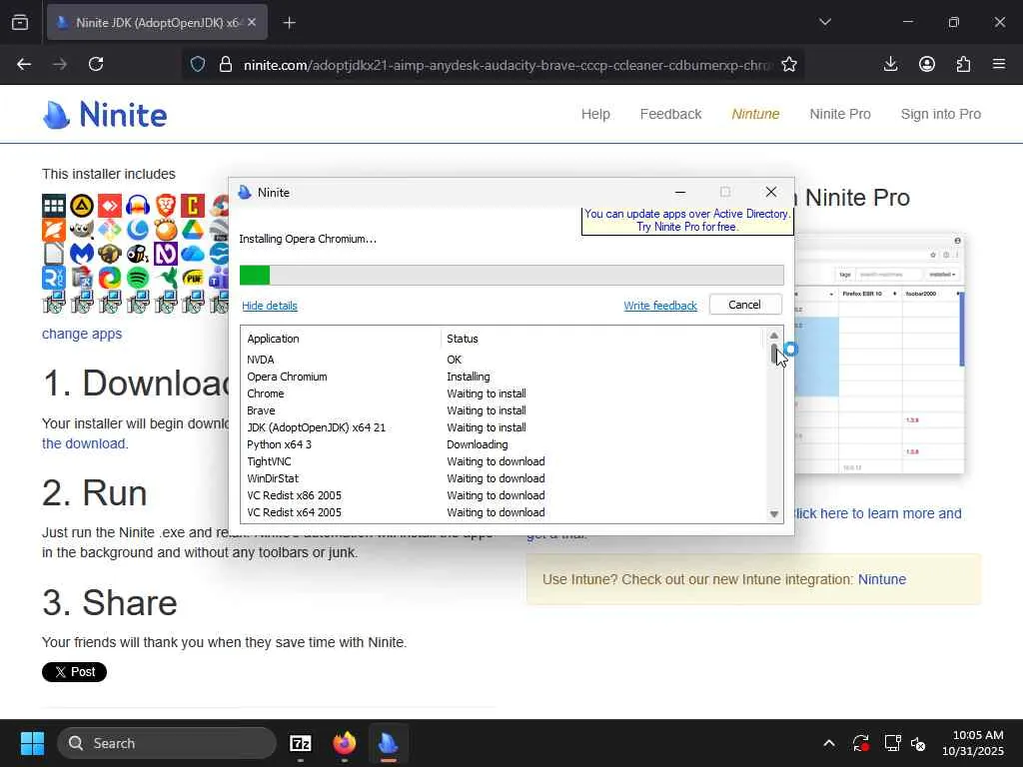This screenshot has width=1023, height=767.
Task: Click the green hummingbird icon
Action: (166, 278)
